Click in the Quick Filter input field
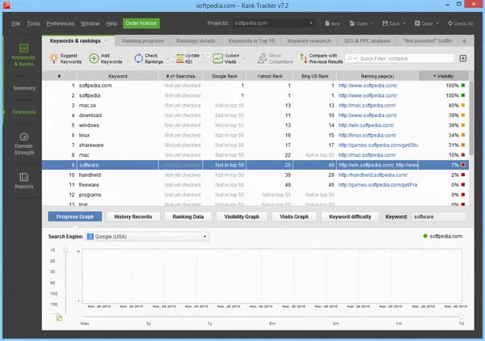Image resolution: width=485 pixels, height=341 pixels. click(404, 58)
